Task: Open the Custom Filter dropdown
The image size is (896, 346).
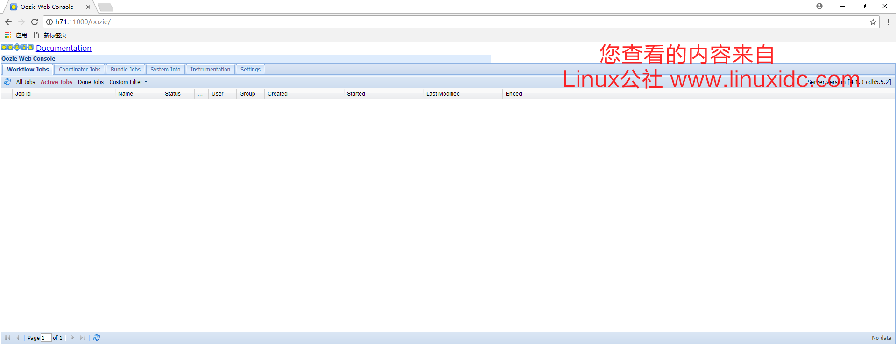Action: click(x=128, y=82)
